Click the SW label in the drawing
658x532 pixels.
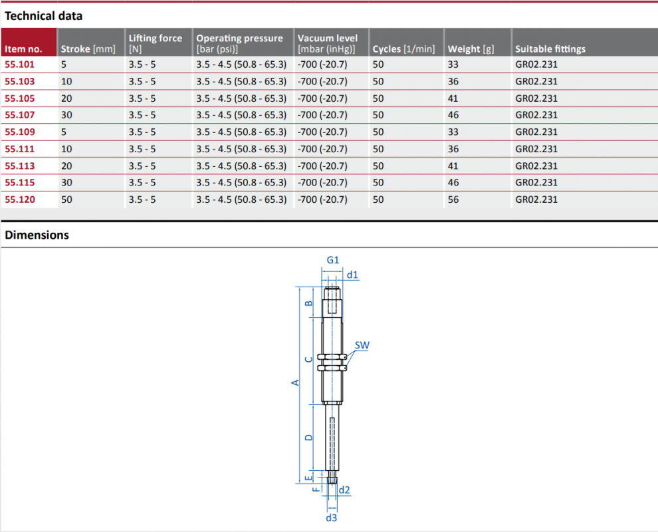coord(362,345)
